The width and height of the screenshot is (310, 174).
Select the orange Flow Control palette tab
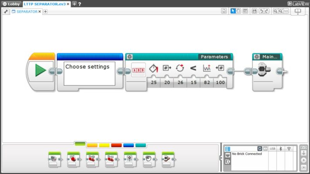point(92,145)
